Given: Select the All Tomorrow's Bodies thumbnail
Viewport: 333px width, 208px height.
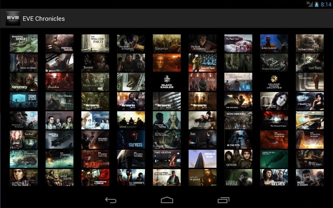Looking at the screenshot, I should point(131,178).
